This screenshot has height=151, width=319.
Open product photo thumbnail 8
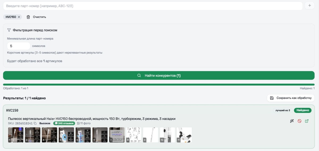click(x=134, y=135)
